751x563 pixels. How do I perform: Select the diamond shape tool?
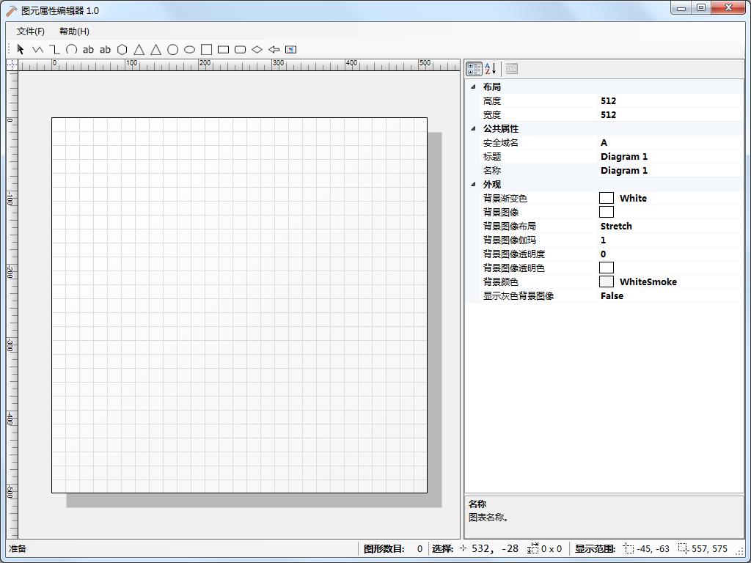(257, 49)
